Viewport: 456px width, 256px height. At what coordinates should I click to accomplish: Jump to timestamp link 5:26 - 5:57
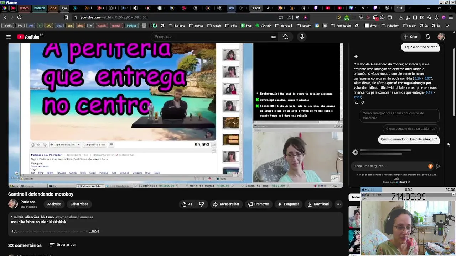[423, 78]
